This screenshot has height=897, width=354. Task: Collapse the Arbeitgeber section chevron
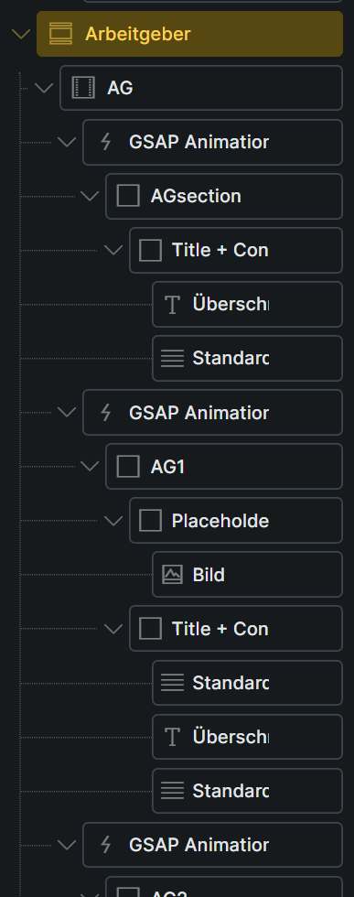pyautogui.click(x=21, y=34)
